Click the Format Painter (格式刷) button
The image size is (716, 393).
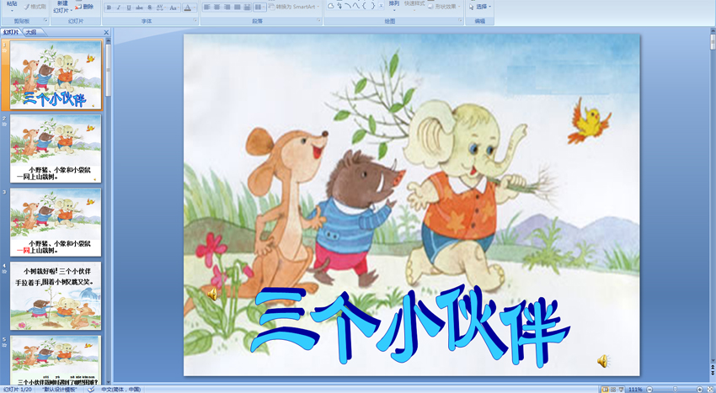point(35,7)
